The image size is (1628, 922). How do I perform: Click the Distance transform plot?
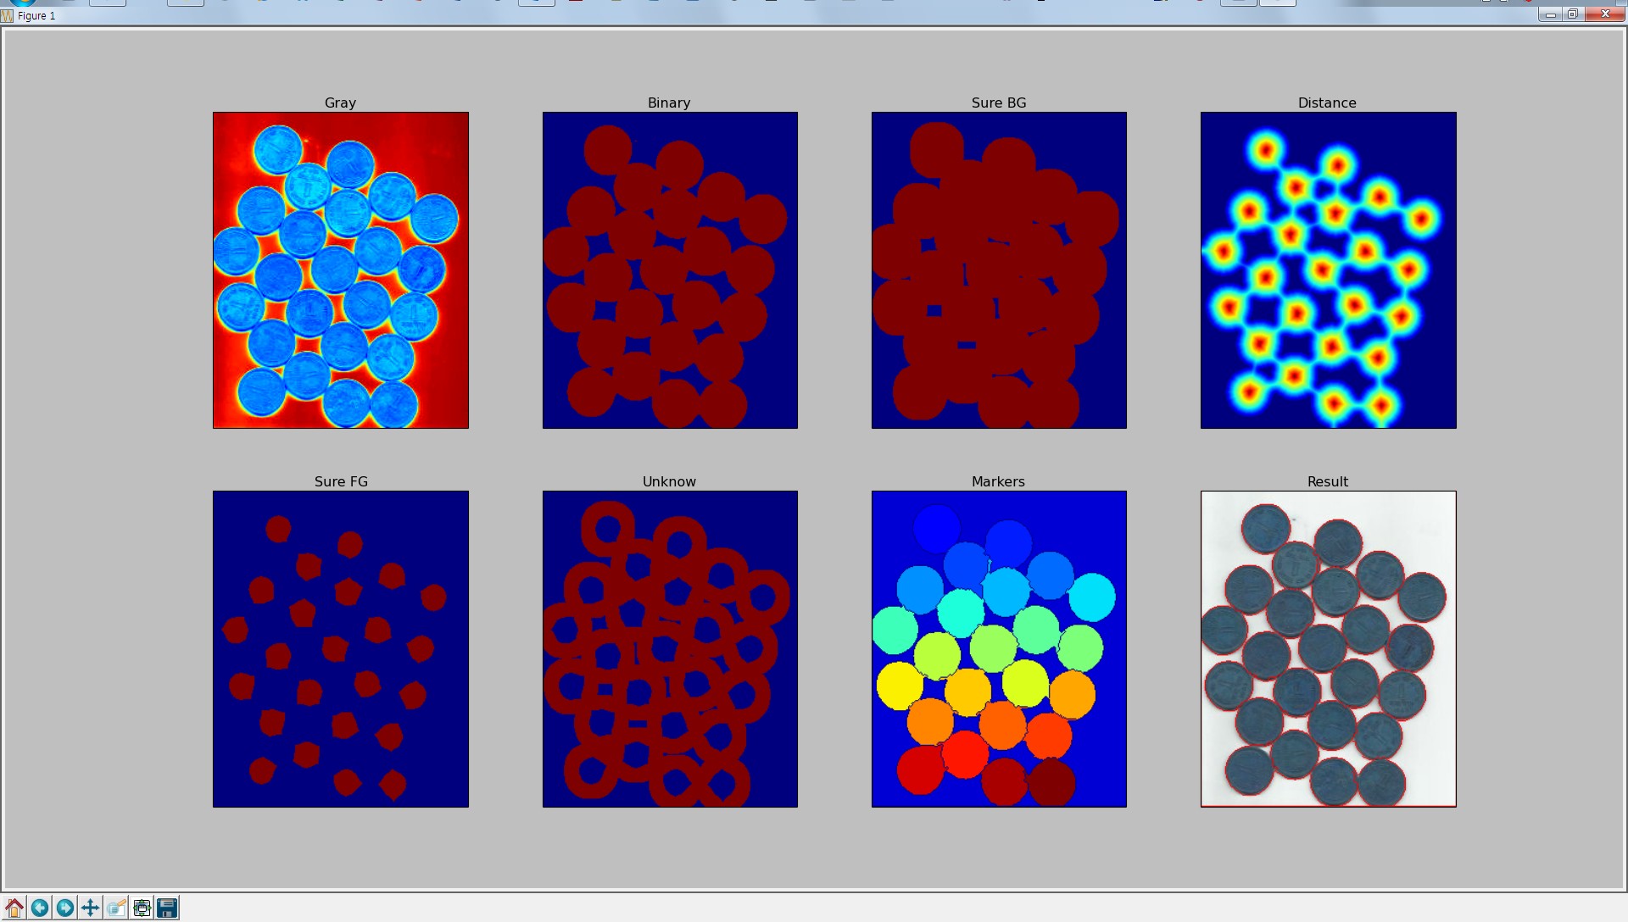click(1329, 270)
